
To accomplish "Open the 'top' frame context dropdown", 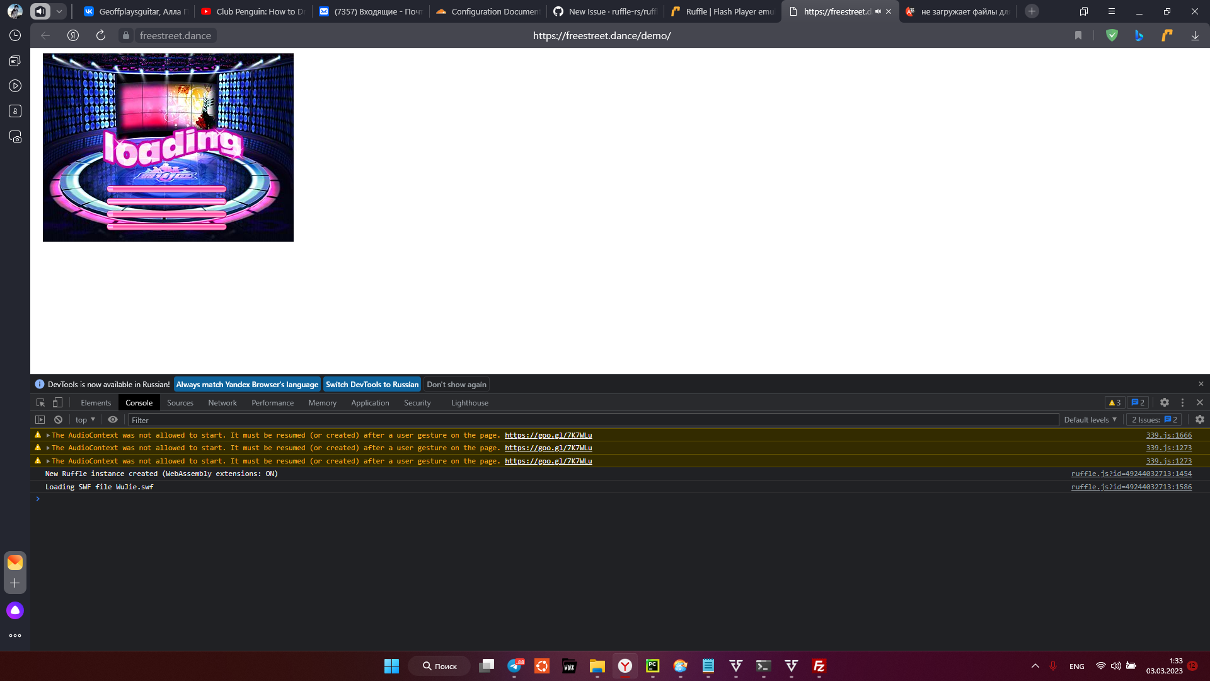I will [x=84, y=419].
